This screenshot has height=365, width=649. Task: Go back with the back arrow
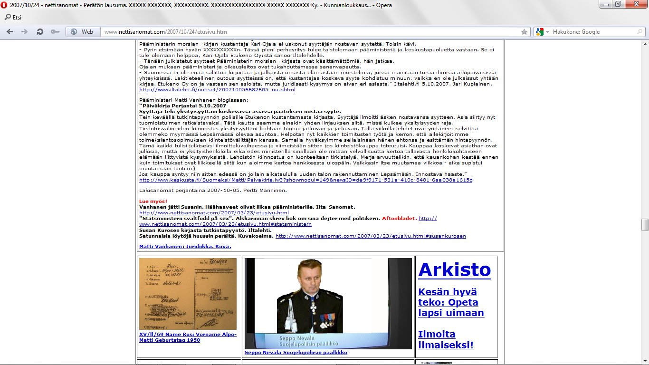[10, 32]
